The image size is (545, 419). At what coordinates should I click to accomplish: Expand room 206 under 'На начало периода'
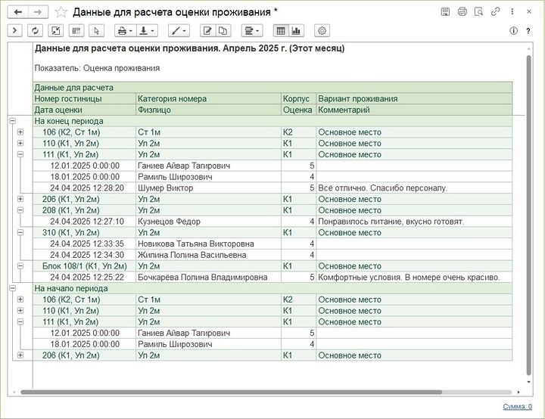(20, 355)
